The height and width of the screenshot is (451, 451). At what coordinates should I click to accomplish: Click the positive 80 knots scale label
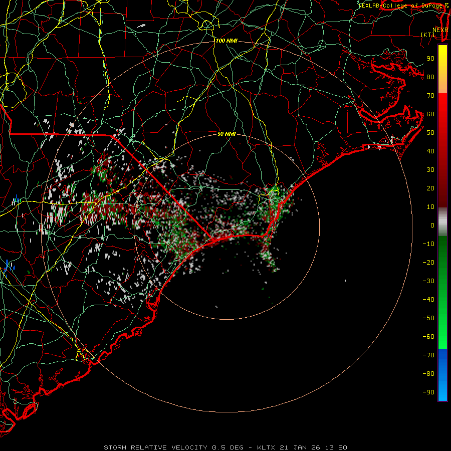click(x=430, y=77)
